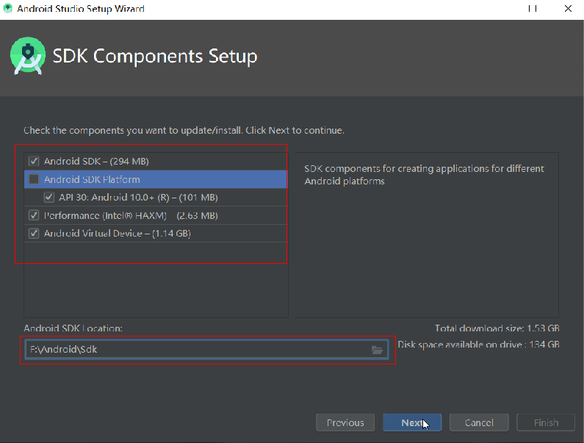This screenshot has height=443, width=584.
Task: Click into the Android SDK Location path field
Action: point(198,350)
